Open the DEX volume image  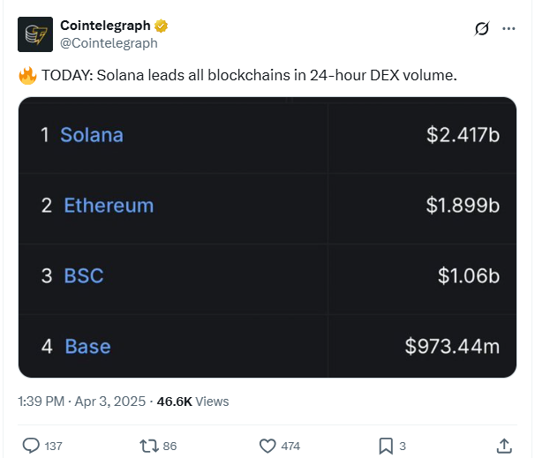point(267,237)
